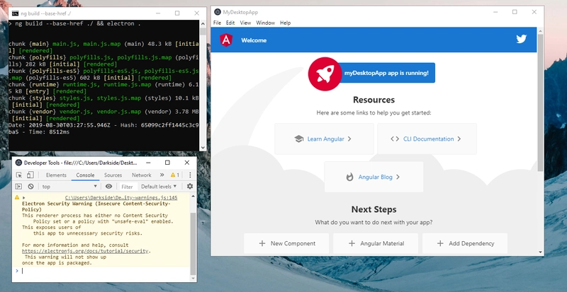Click the 'Welcome' toolbar text
Screen dimensions: 567x292
(254, 40)
